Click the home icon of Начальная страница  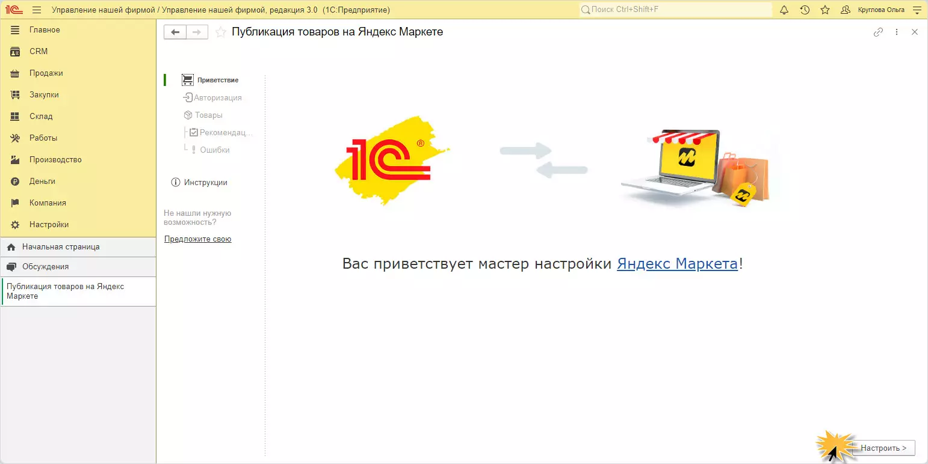click(11, 247)
